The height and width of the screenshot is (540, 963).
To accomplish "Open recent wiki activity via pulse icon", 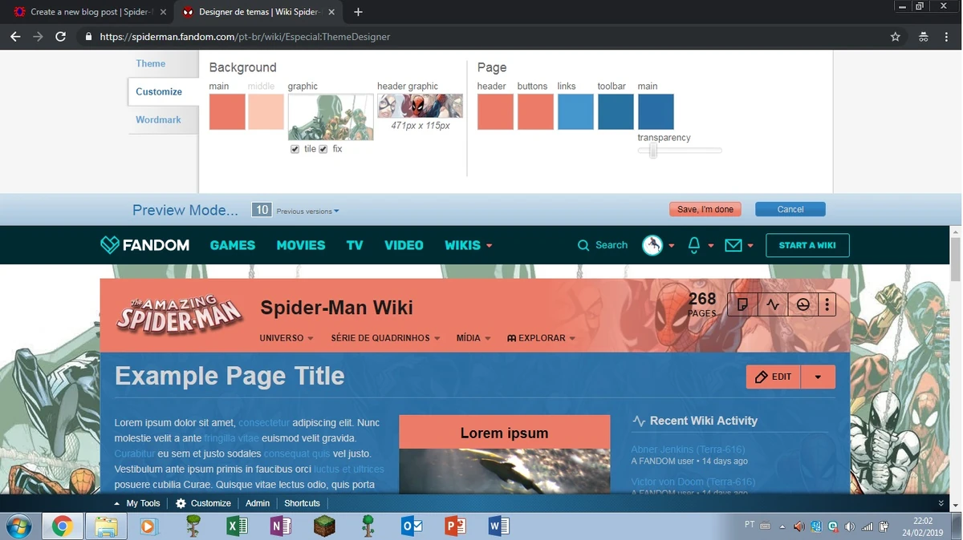I will click(772, 304).
